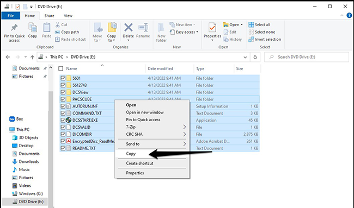The height and width of the screenshot is (208, 354).
Task: Collapse the ribbon with the chevron
Action: [342, 16]
